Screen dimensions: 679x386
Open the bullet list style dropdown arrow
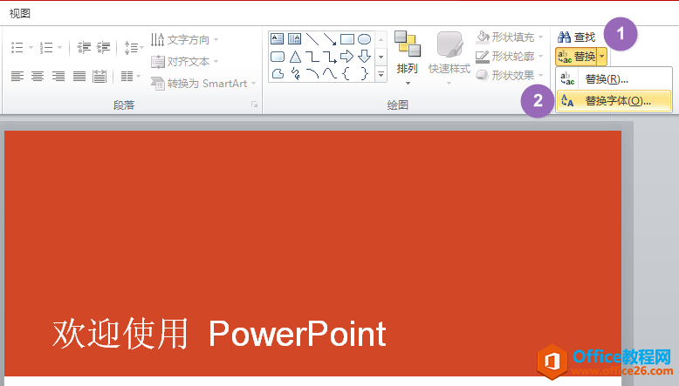coord(31,47)
